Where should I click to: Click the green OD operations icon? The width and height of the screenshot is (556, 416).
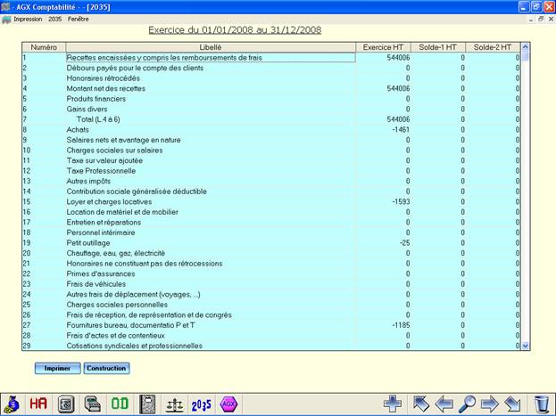tap(120, 404)
